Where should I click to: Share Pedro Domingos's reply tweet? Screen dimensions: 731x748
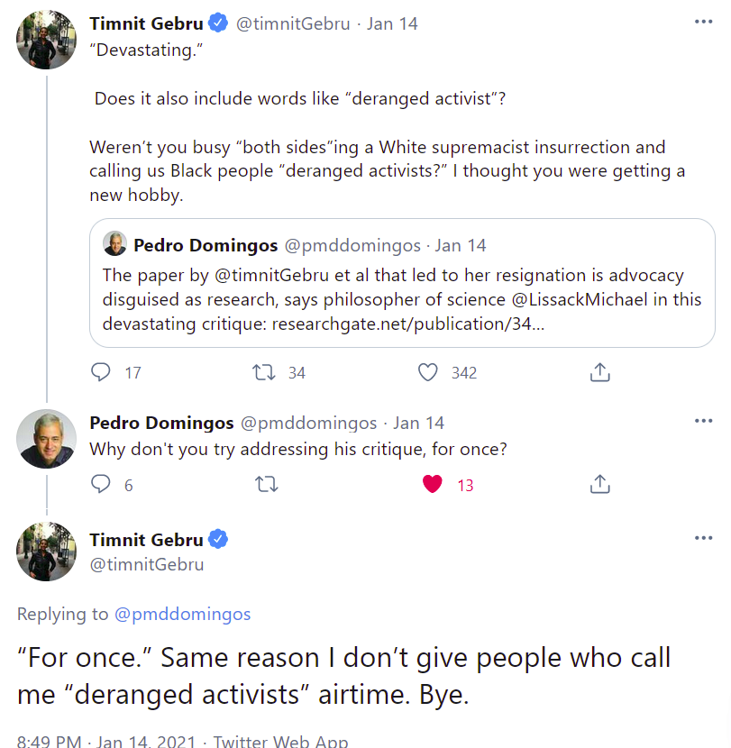[x=600, y=485]
